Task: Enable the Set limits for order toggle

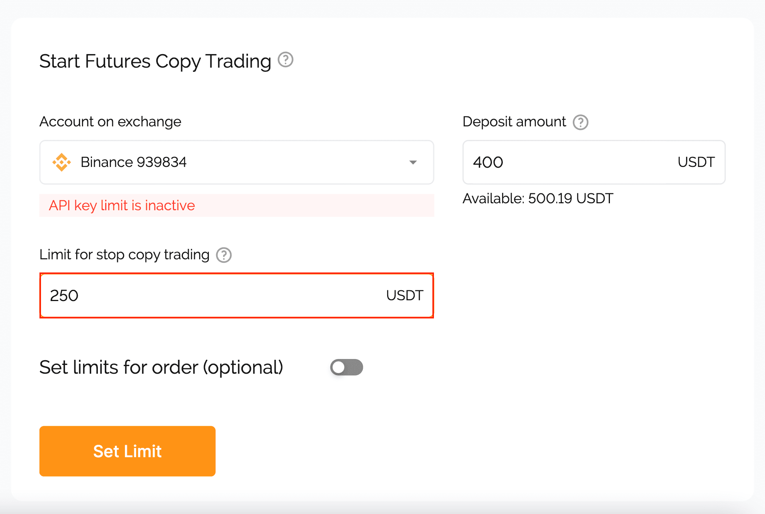Action: coord(347,367)
